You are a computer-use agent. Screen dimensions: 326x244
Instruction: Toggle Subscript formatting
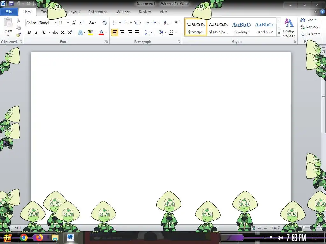(63, 32)
